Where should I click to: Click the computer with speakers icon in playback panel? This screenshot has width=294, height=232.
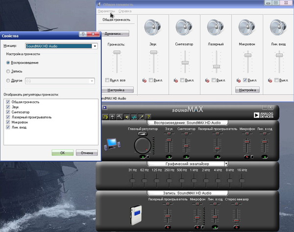tap(112, 144)
